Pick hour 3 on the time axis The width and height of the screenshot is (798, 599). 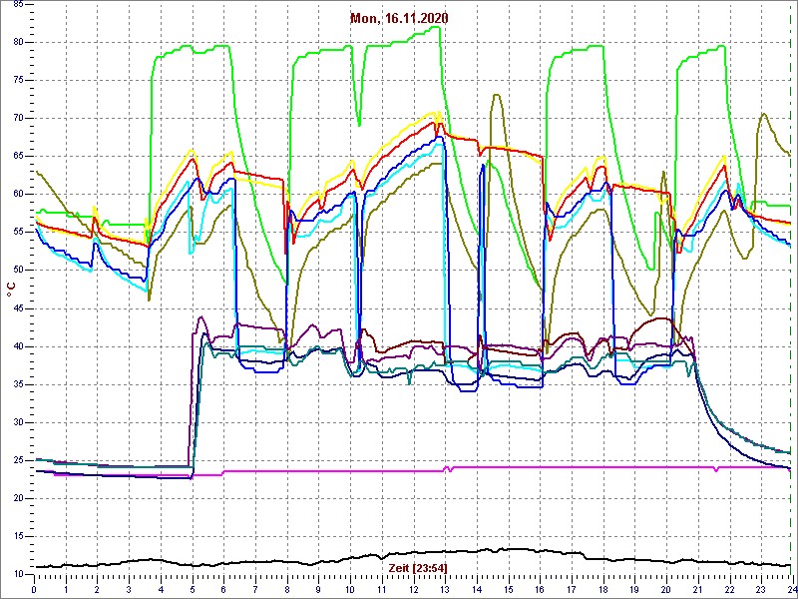click(129, 589)
